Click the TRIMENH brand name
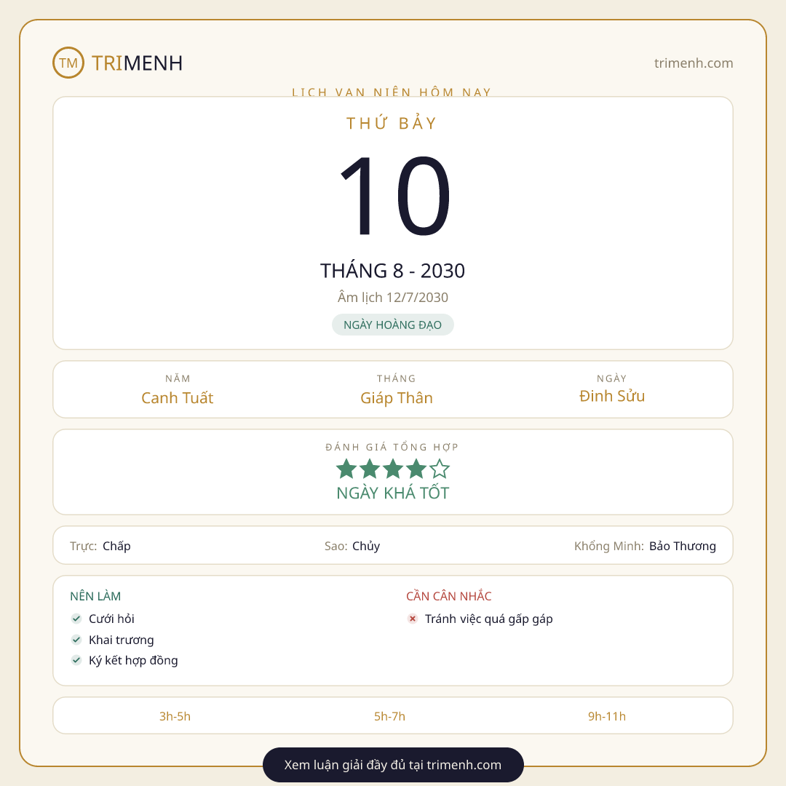The height and width of the screenshot is (786, 786). (x=137, y=63)
